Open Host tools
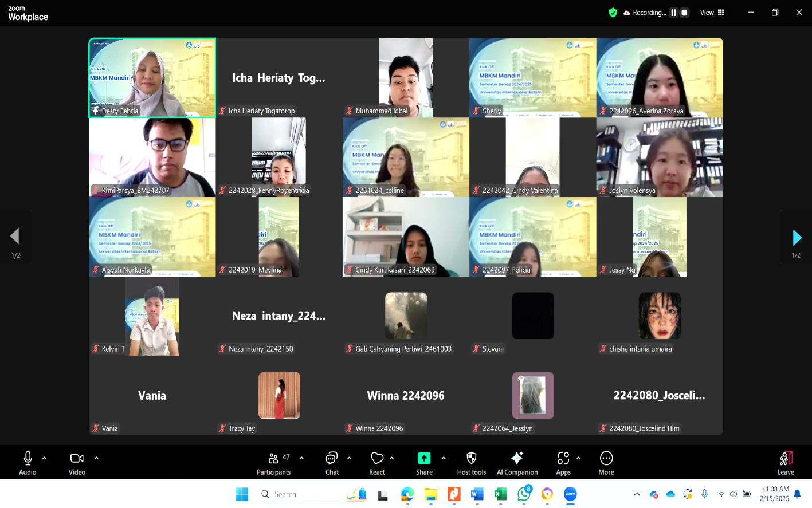 471,463
